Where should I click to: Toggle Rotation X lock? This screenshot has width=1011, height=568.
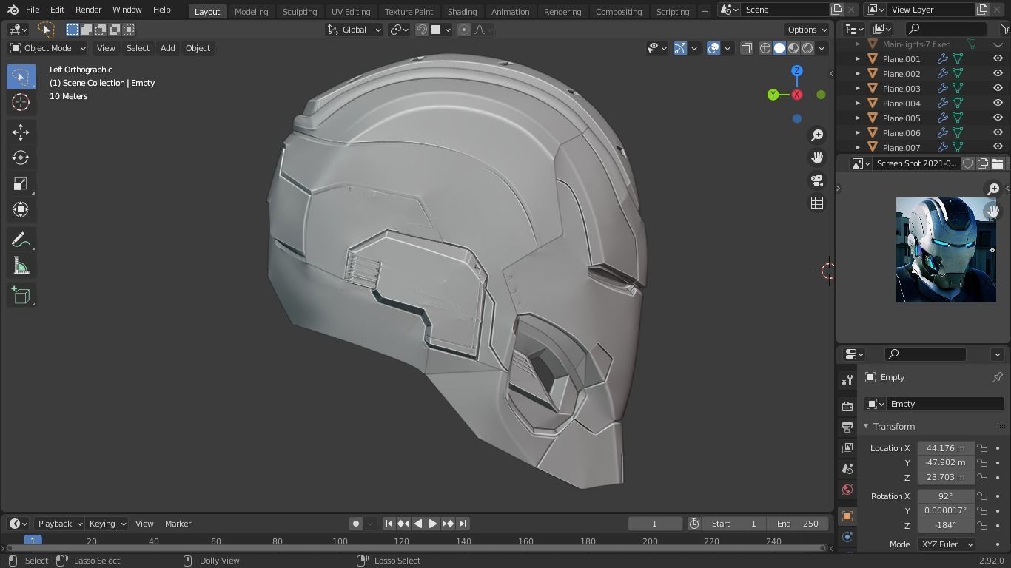tap(982, 496)
